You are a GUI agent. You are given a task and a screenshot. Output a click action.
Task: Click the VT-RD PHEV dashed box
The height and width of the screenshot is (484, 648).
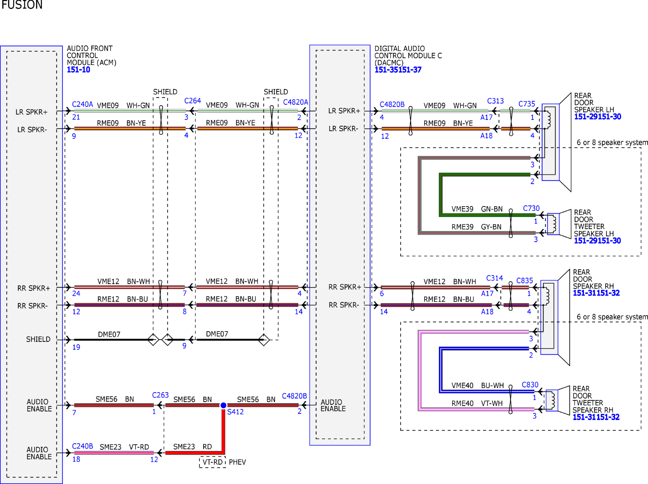[x=212, y=462]
